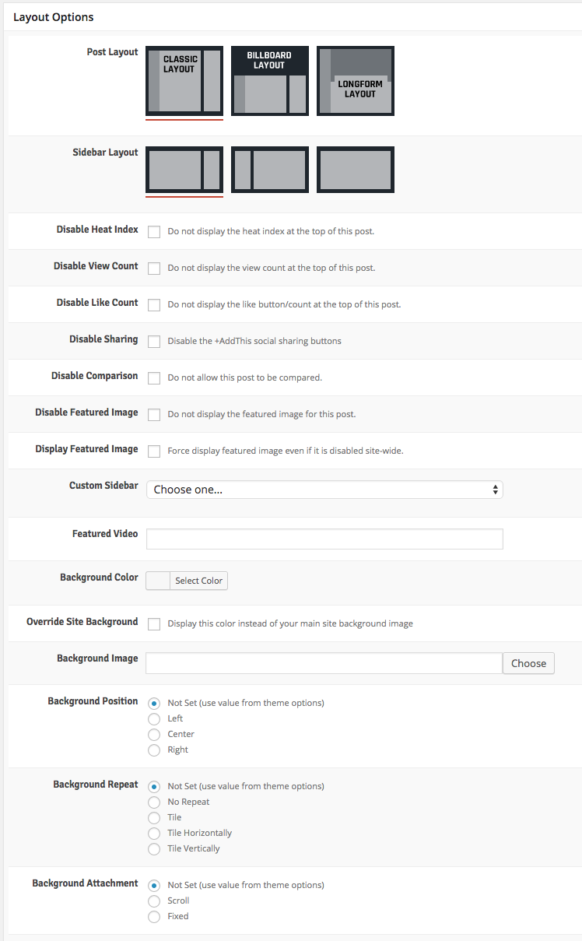The width and height of the screenshot is (582, 941).
Task: Toggle the Disable Featured Image checkbox
Action: click(x=154, y=415)
